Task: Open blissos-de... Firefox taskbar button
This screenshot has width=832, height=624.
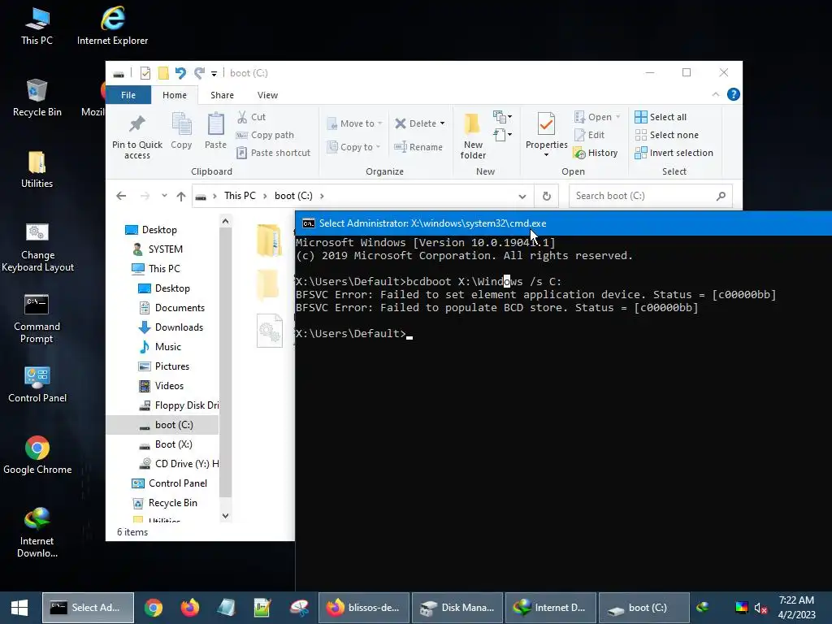Action: pyautogui.click(x=364, y=608)
